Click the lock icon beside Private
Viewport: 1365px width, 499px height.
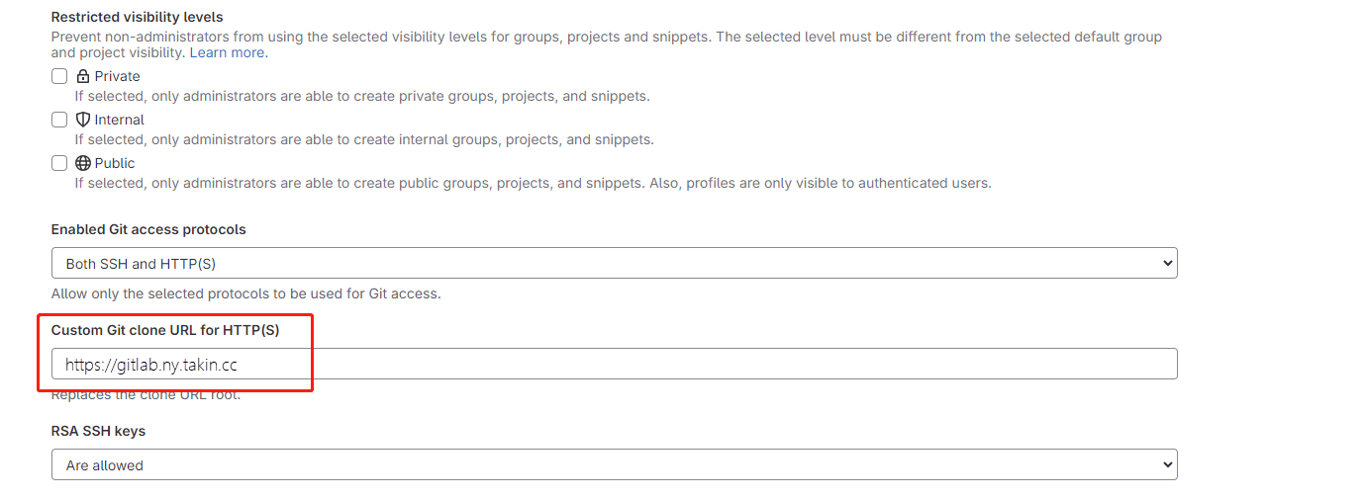pos(83,76)
